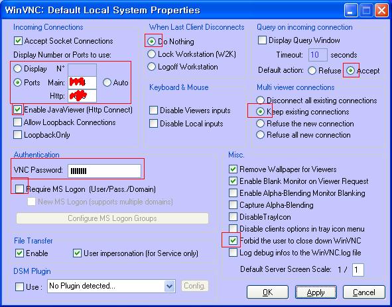Viewport: 392px width, 307px height.
Task: Check Disable Local inputs
Action: [153, 124]
